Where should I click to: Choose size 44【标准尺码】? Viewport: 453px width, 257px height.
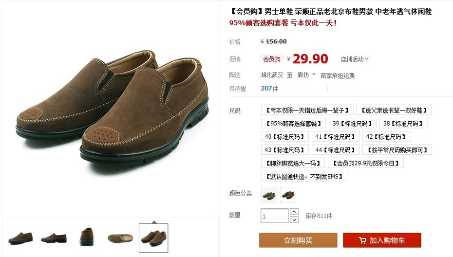pos(336,150)
